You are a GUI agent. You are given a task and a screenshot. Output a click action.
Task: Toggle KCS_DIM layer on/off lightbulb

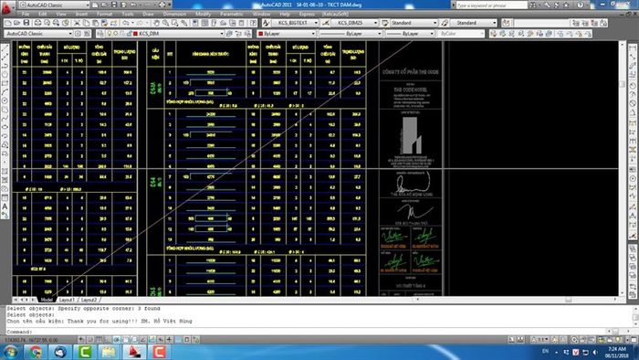click(x=110, y=34)
